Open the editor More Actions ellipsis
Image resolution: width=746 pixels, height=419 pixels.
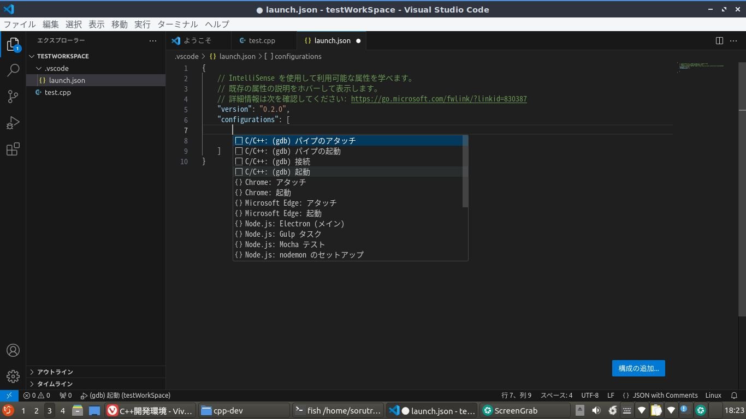click(x=733, y=40)
